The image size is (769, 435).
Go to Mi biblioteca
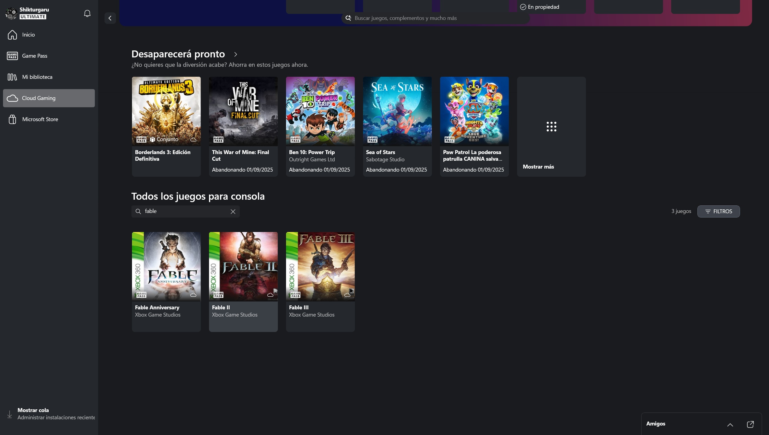tap(37, 77)
